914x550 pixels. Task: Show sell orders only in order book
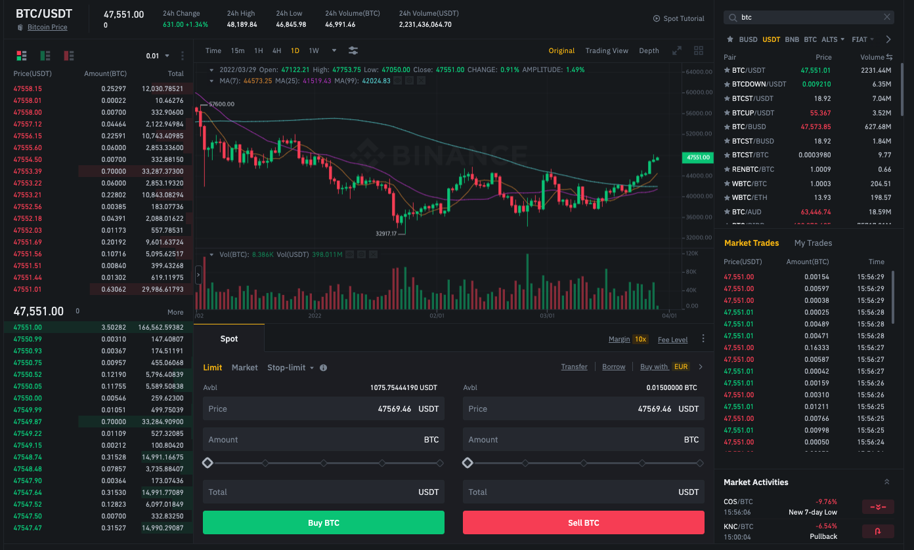click(x=69, y=56)
